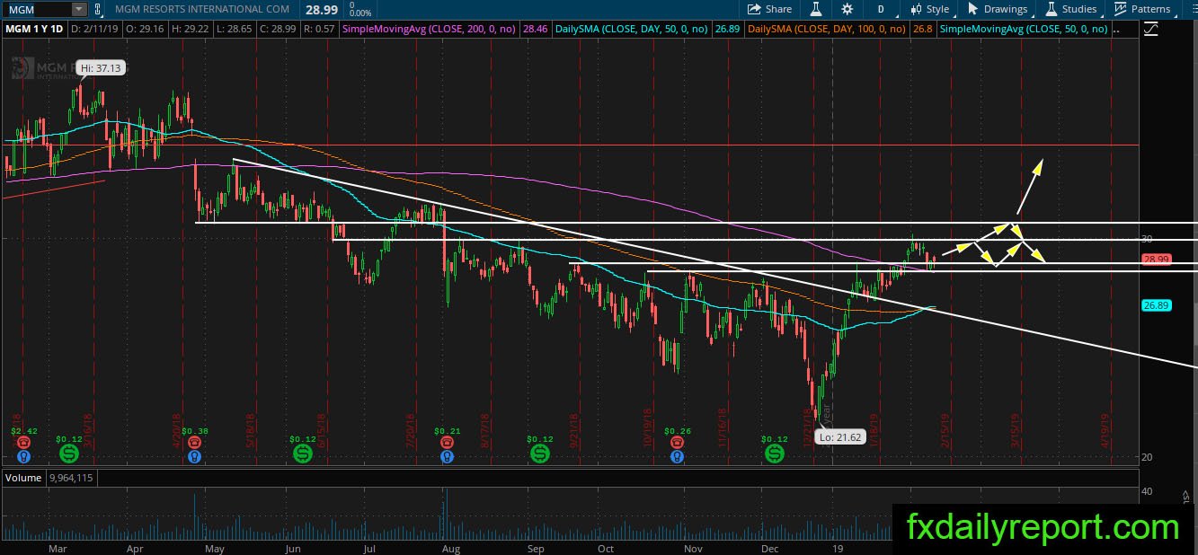
Task: Click the lightbulb icon under $0.21 earnings
Action: point(447,456)
